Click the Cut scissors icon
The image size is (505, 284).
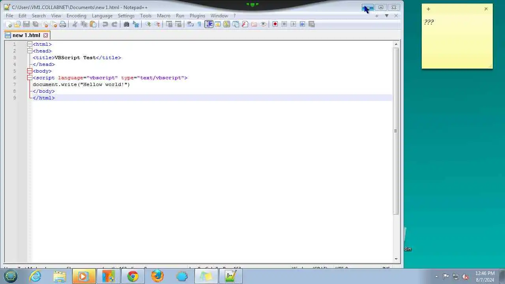pyautogui.click(x=75, y=24)
